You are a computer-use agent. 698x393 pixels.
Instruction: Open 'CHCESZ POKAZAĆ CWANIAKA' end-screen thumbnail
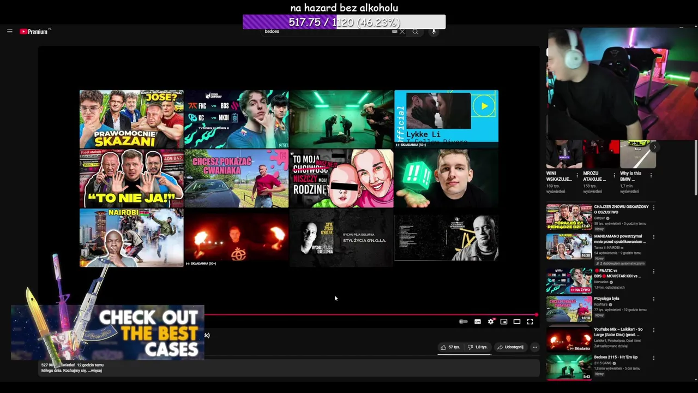(x=236, y=178)
